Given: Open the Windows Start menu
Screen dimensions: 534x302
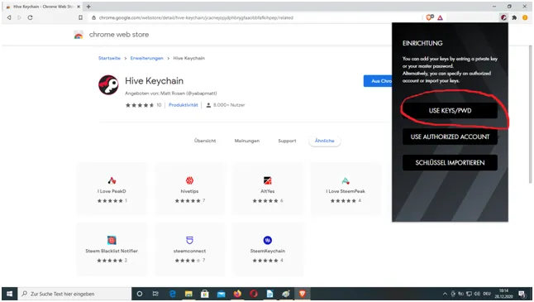Looking at the screenshot, I should [x=10, y=294].
